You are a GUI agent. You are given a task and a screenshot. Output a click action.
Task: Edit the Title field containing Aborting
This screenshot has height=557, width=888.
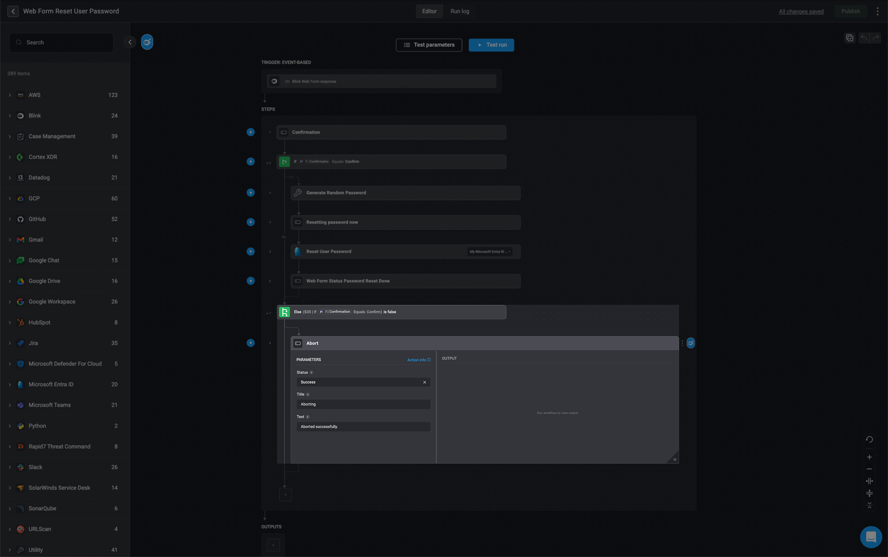tap(363, 404)
